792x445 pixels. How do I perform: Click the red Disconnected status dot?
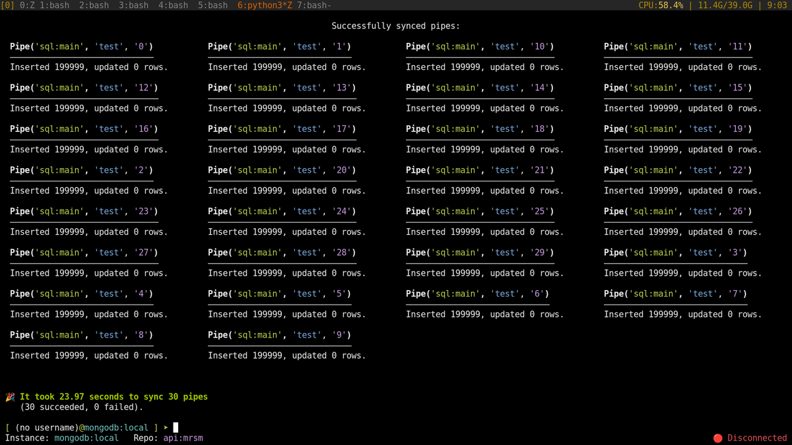(717, 438)
